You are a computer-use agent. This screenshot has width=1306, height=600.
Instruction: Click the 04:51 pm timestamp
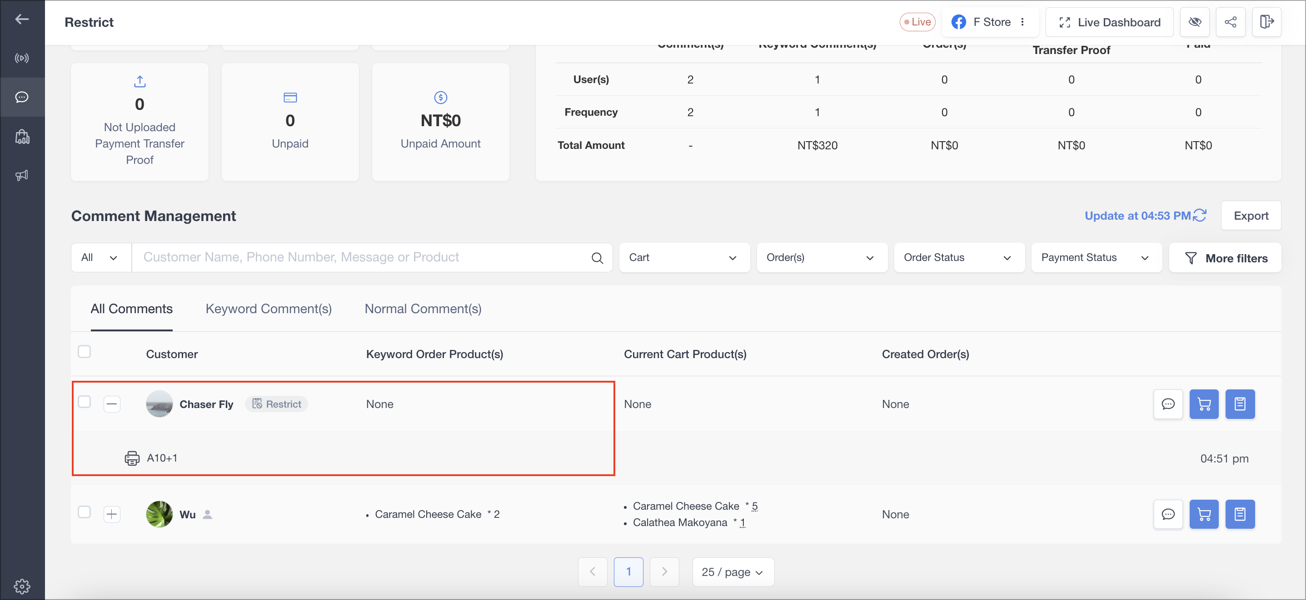tap(1224, 459)
